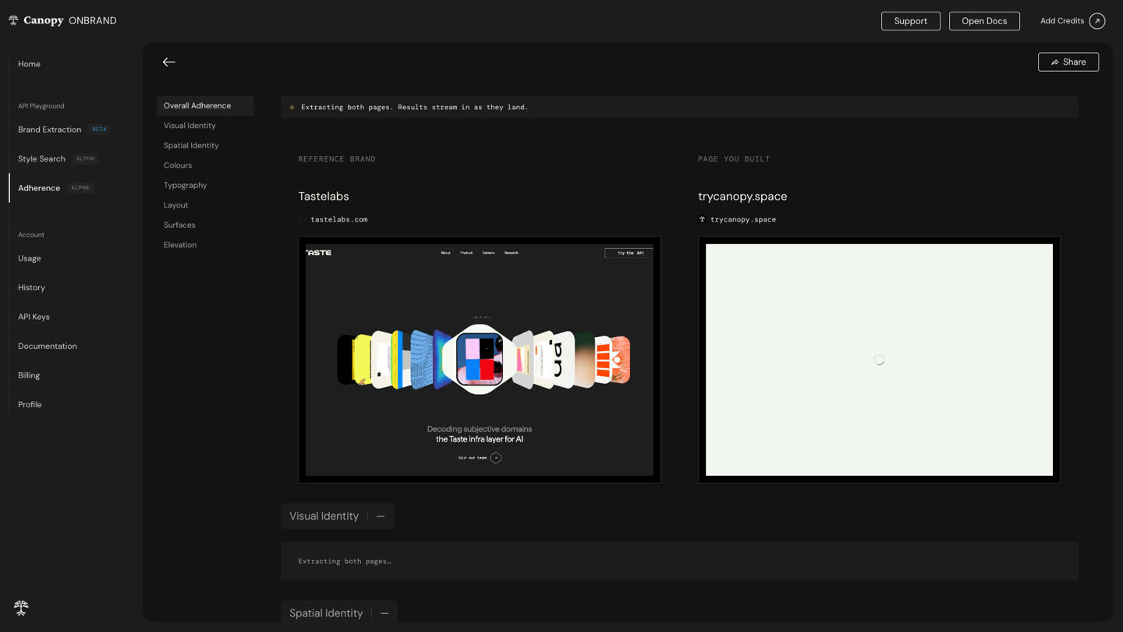Share this adherence report
Image resolution: width=1123 pixels, height=632 pixels.
1068,62
